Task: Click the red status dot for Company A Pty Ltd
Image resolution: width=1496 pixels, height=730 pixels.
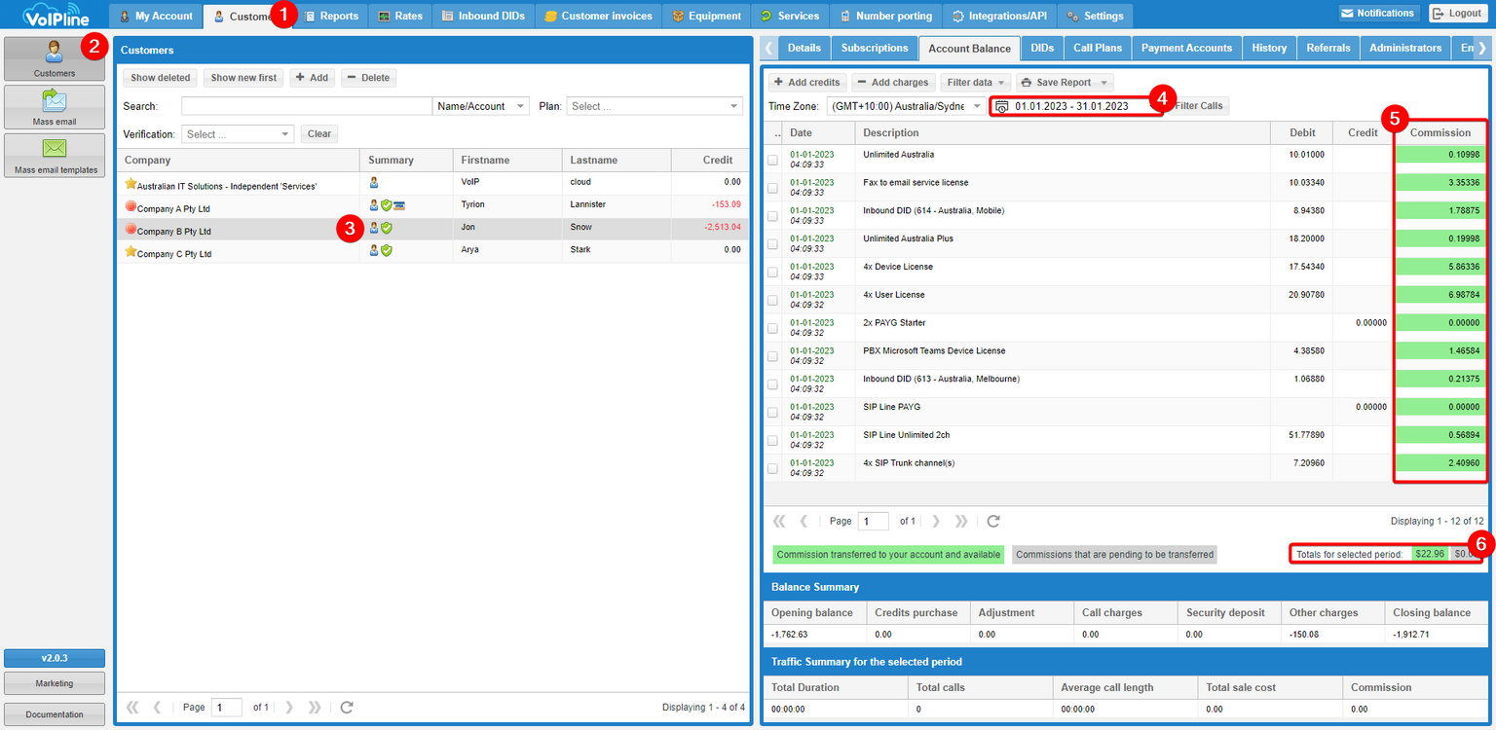Action: coord(131,205)
